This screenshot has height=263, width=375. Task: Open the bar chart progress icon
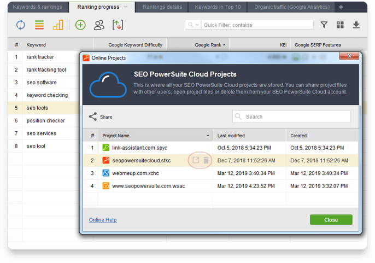tap(58, 25)
